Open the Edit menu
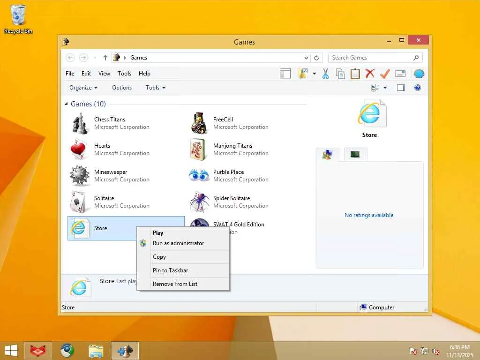The height and width of the screenshot is (360, 480). click(x=86, y=74)
